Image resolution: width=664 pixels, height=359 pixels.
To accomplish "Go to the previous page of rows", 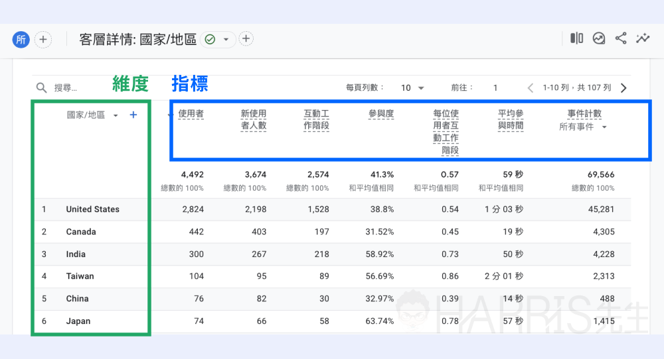I will click(530, 87).
